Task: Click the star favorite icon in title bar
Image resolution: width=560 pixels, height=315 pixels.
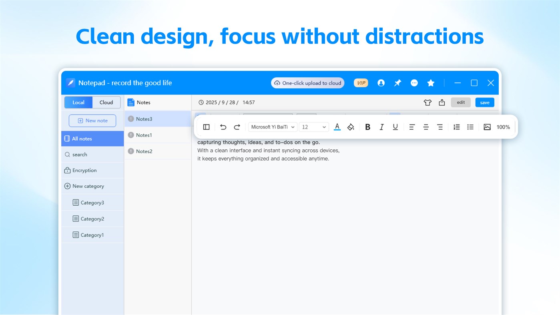Action: coord(431,83)
